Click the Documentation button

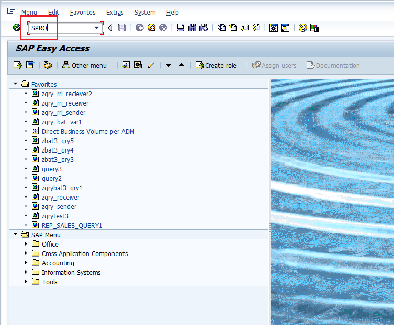[x=333, y=65]
